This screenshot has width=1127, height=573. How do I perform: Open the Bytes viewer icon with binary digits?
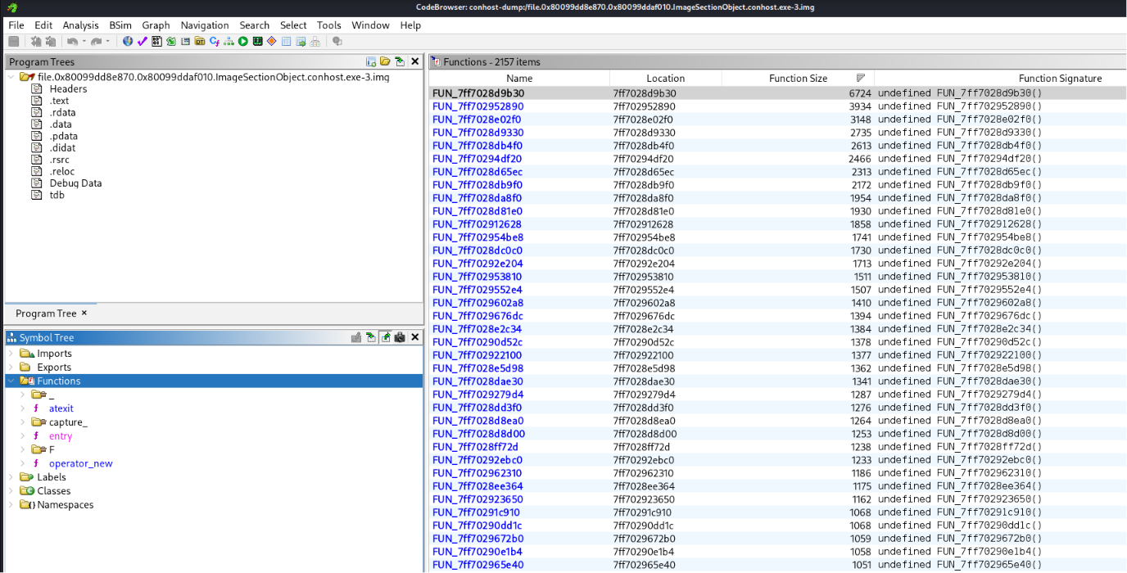pos(156,42)
